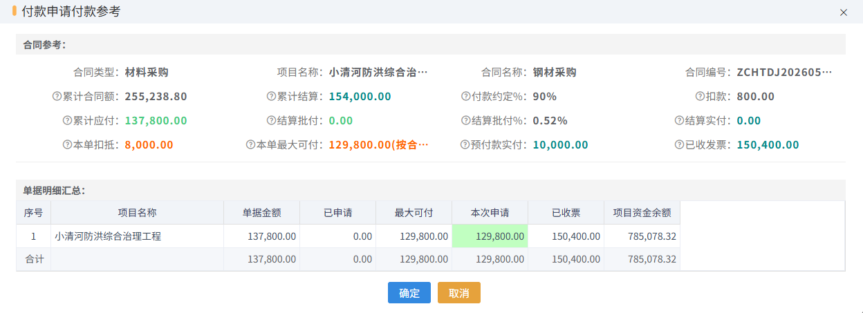Screen dimensions: 863x313
Task: Click 累计合同额 value 255,238.80
Action: (x=156, y=97)
